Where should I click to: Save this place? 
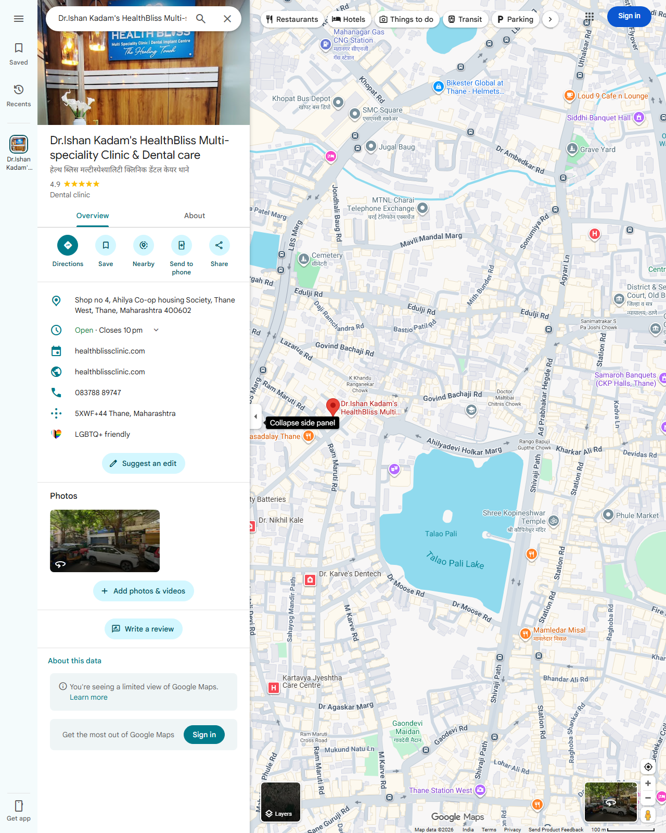pos(106,251)
